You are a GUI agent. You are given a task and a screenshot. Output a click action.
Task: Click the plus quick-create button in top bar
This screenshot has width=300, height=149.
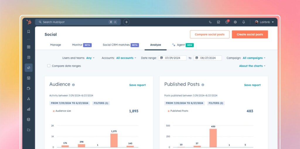point(126,22)
